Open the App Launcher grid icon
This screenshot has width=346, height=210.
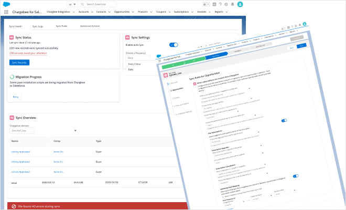6,12
